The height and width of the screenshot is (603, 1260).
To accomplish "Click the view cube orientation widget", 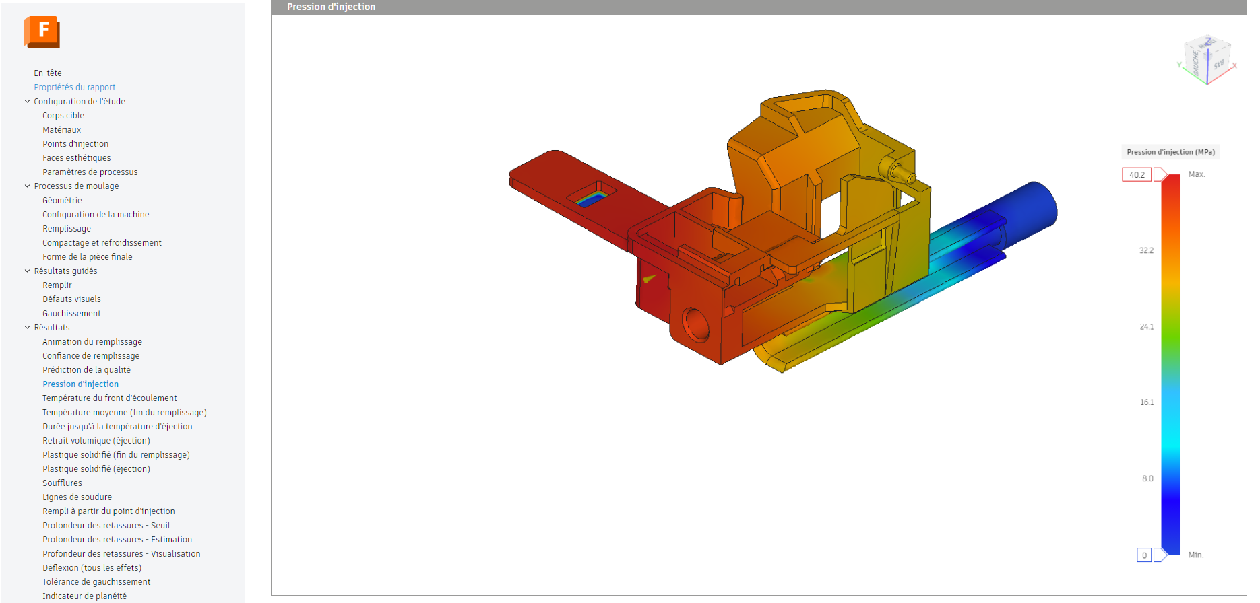I will tap(1207, 60).
